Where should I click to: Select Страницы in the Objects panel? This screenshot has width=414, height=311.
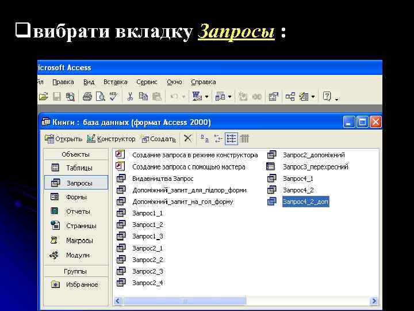tap(76, 226)
